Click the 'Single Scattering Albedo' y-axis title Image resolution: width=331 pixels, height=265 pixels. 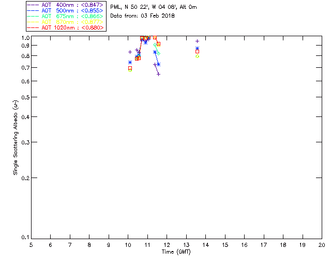coord(16,138)
